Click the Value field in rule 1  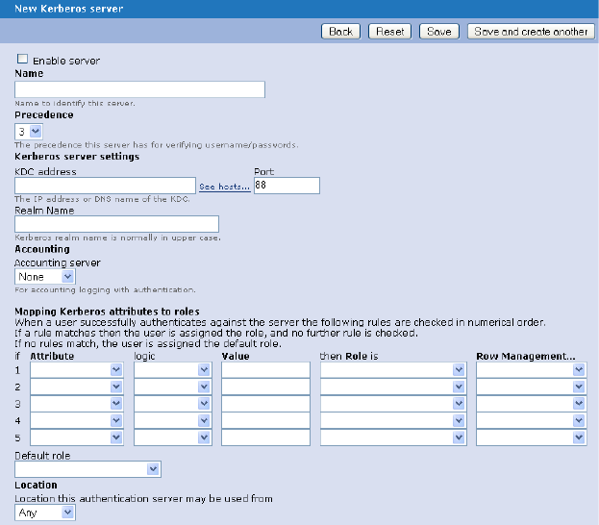pos(266,370)
